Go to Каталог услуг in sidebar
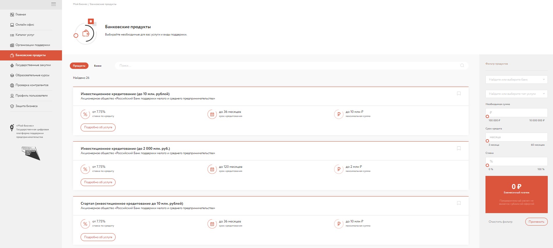The height and width of the screenshot is (248, 553). tap(25, 35)
